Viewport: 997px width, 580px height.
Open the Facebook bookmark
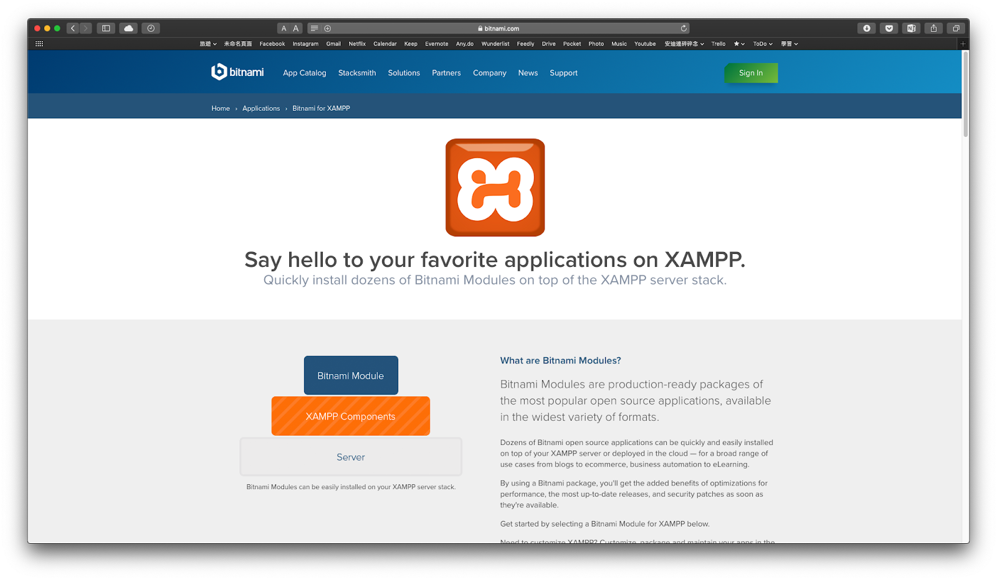272,44
